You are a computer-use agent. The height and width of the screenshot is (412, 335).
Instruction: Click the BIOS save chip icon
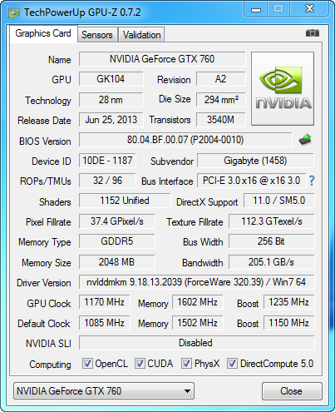305,140
